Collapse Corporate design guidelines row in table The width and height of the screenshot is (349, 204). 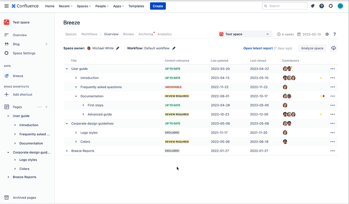(67, 124)
